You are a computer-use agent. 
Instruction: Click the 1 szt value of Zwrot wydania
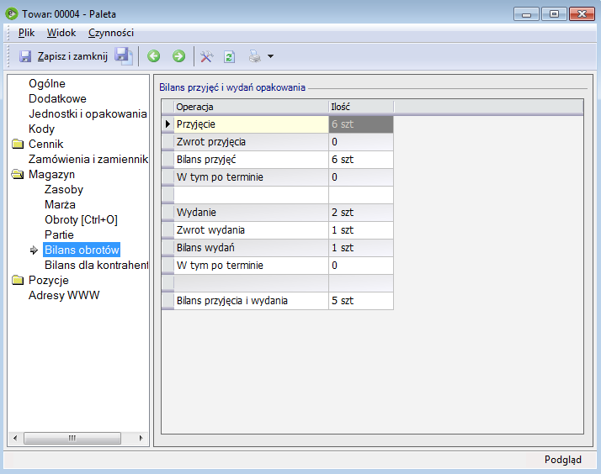[361, 230]
